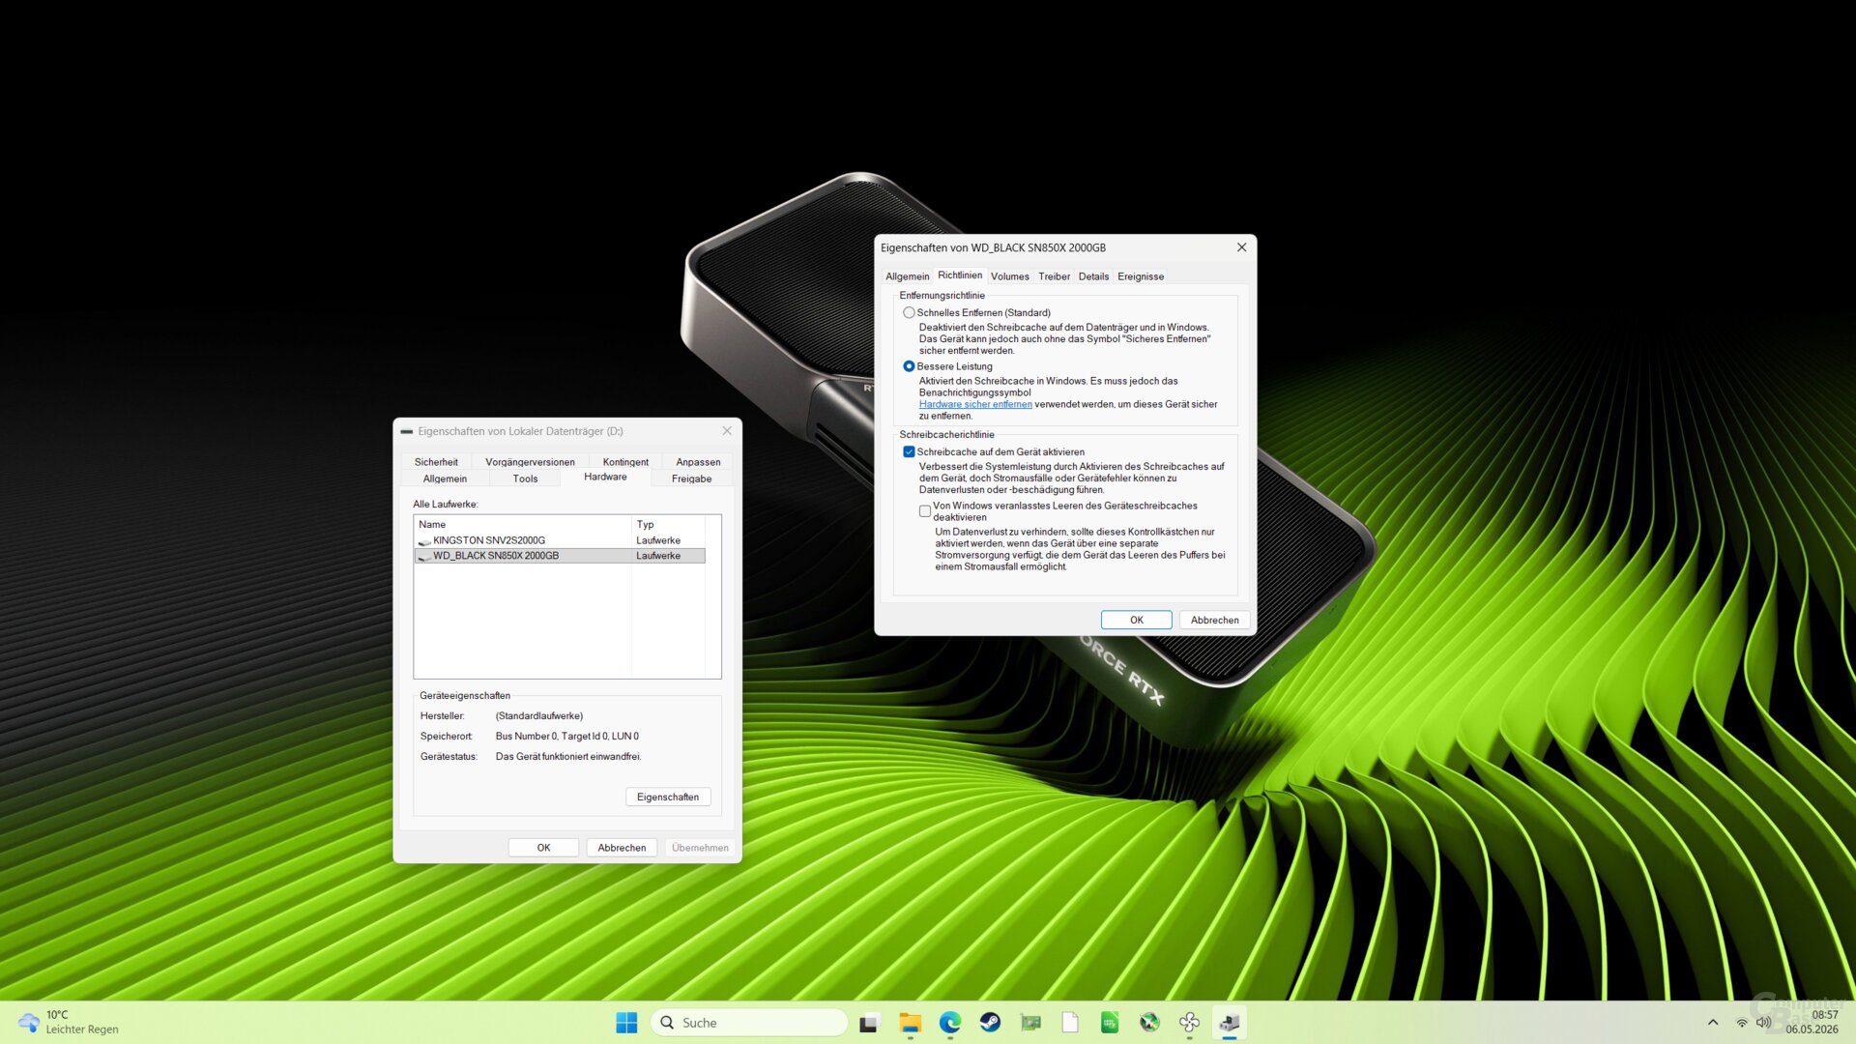
Task: Click the search magnifier icon in taskbar
Action: pyautogui.click(x=667, y=1023)
